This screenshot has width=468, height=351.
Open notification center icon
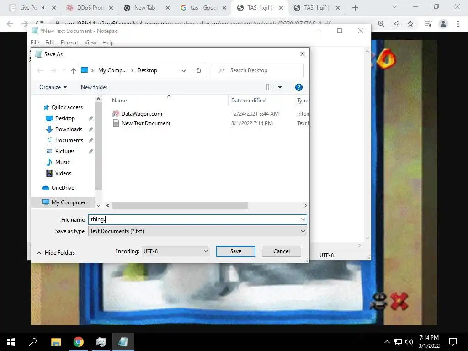[453, 342]
